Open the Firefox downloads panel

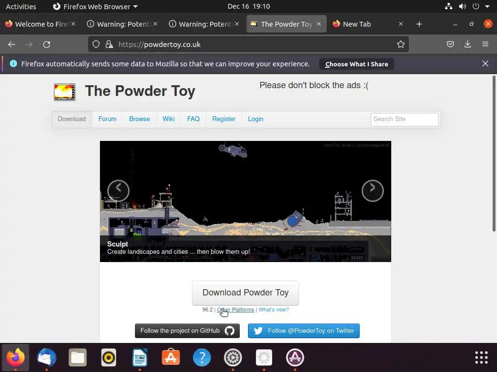pos(467,44)
